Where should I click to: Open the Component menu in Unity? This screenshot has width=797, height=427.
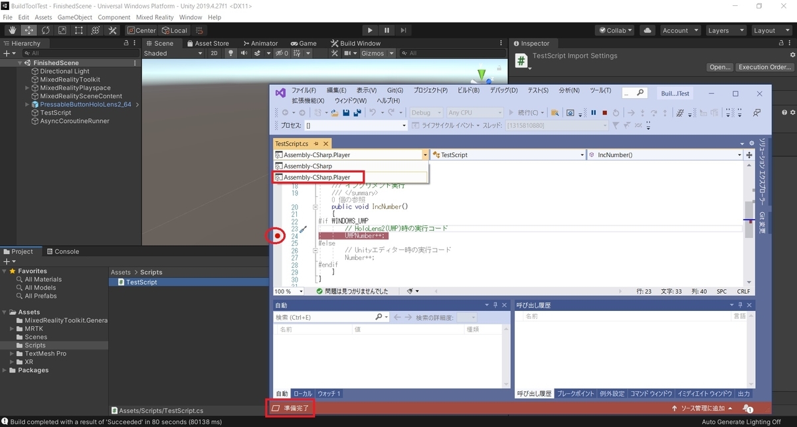point(114,17)
